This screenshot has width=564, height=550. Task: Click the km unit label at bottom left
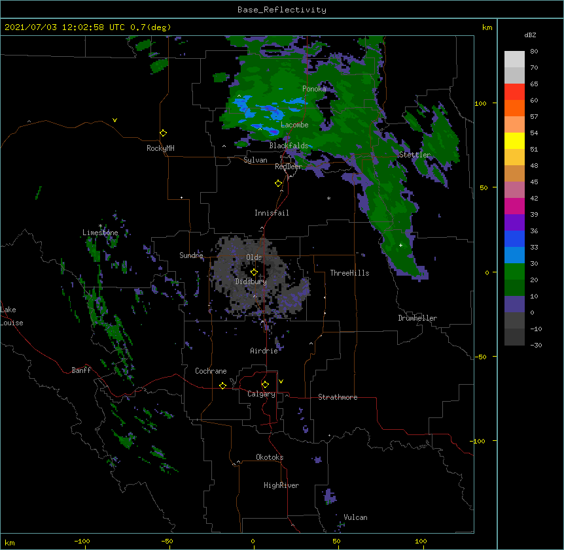[9, 543]
